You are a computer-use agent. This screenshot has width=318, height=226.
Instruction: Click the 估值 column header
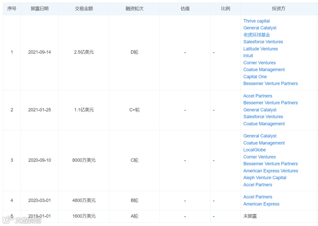[x=185, y=9]
